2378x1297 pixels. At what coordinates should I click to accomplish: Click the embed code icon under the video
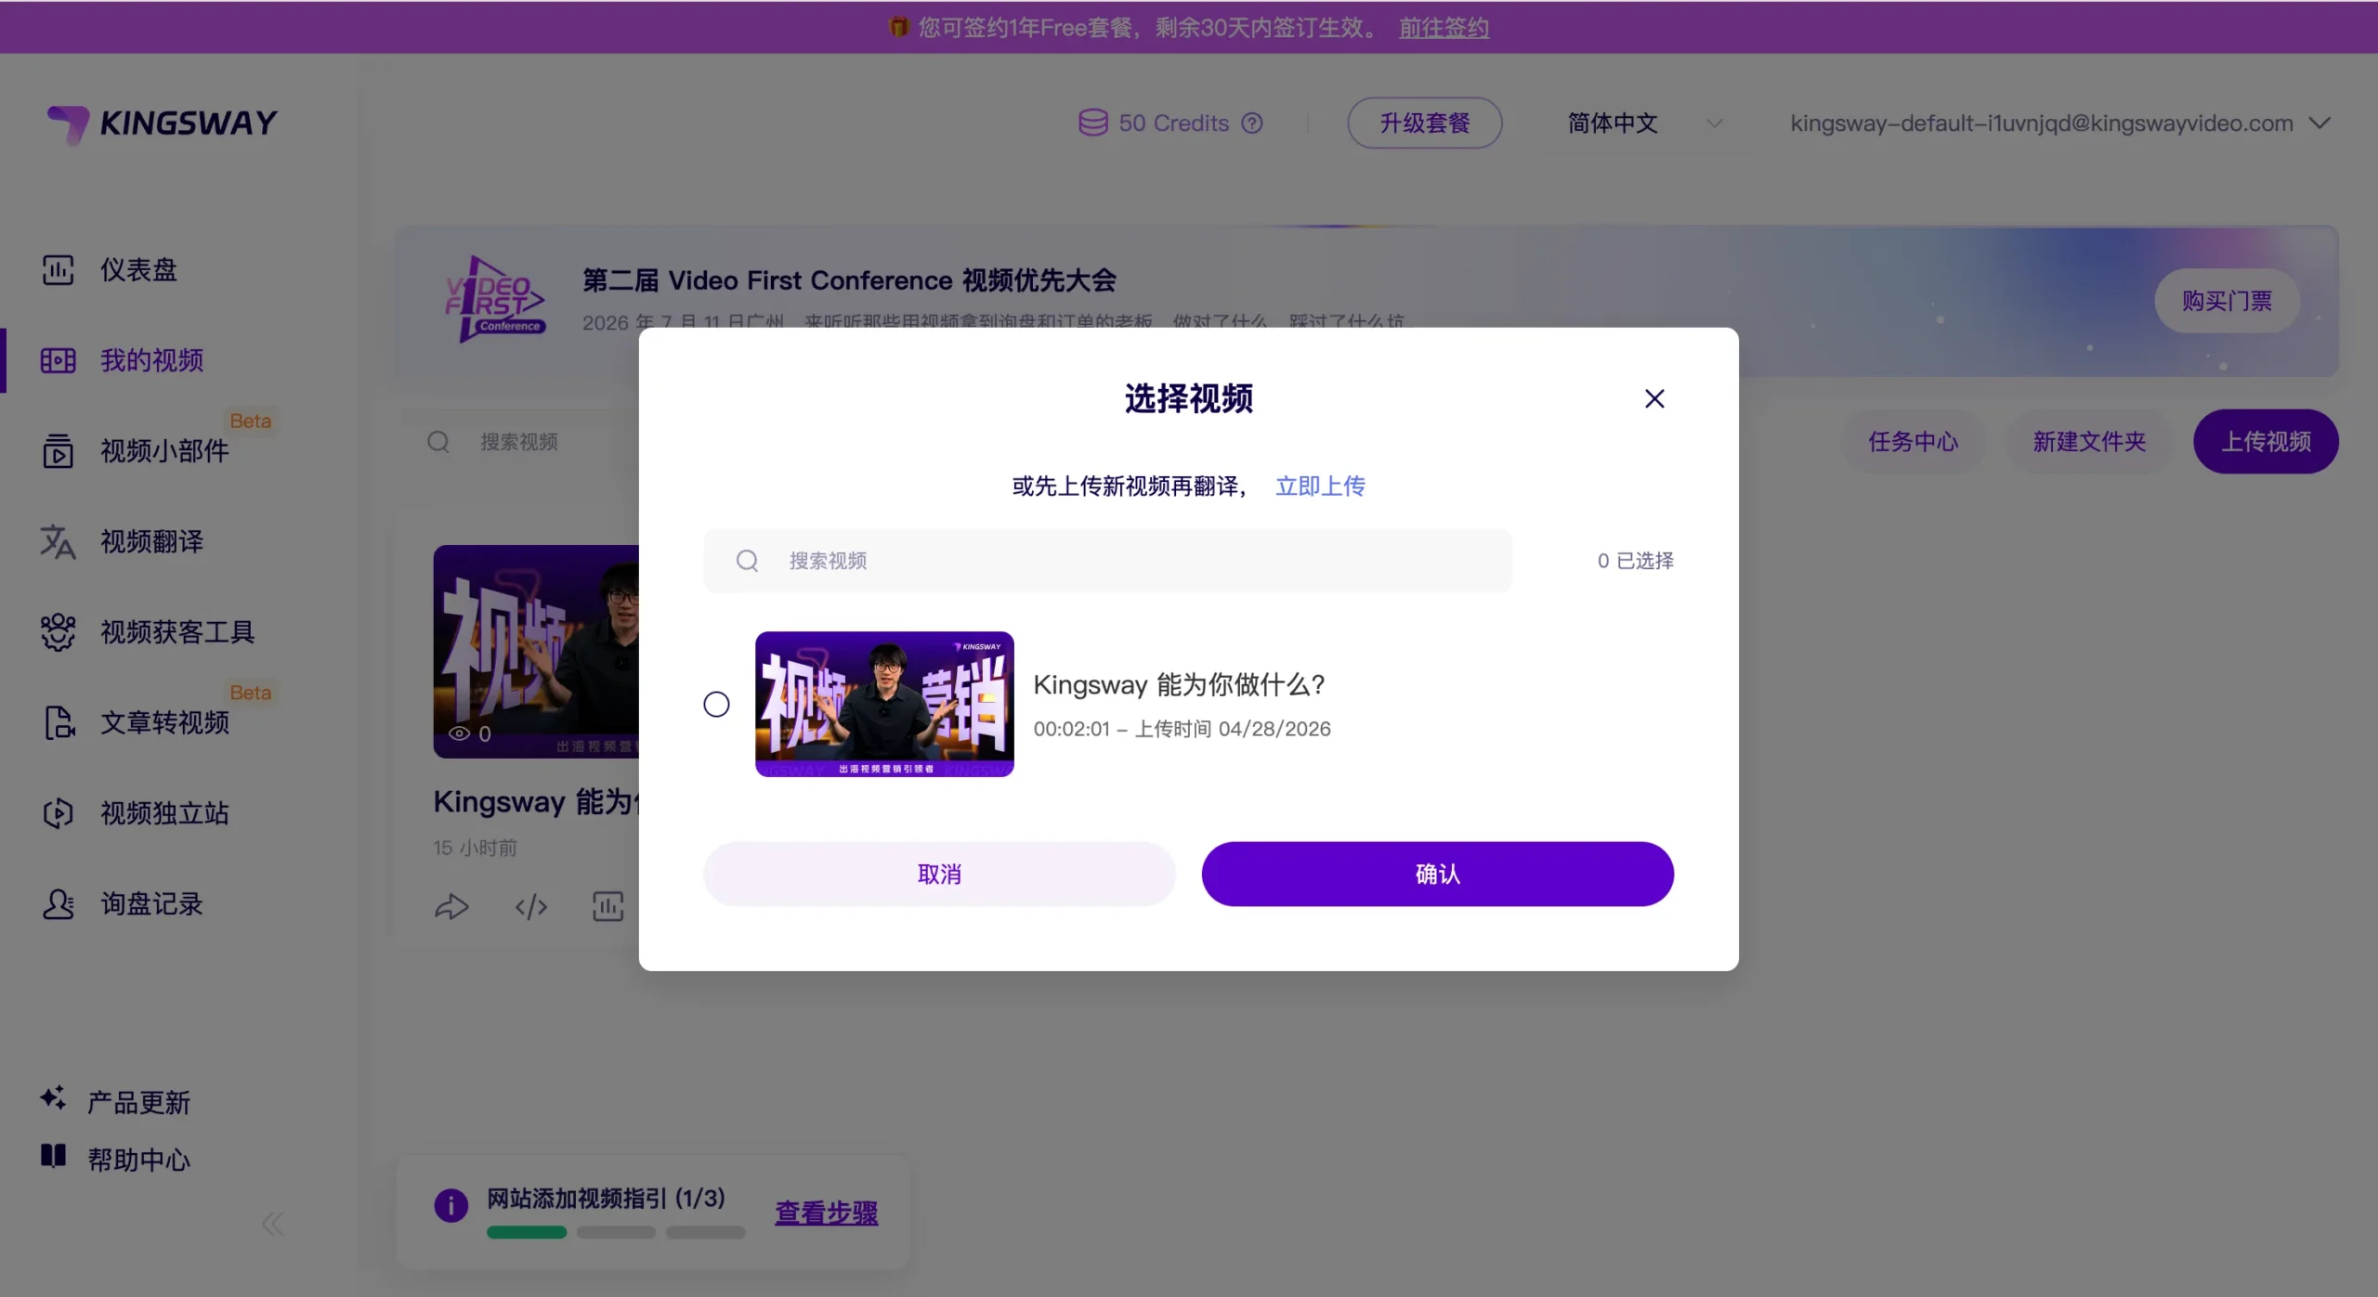point(530,907)
